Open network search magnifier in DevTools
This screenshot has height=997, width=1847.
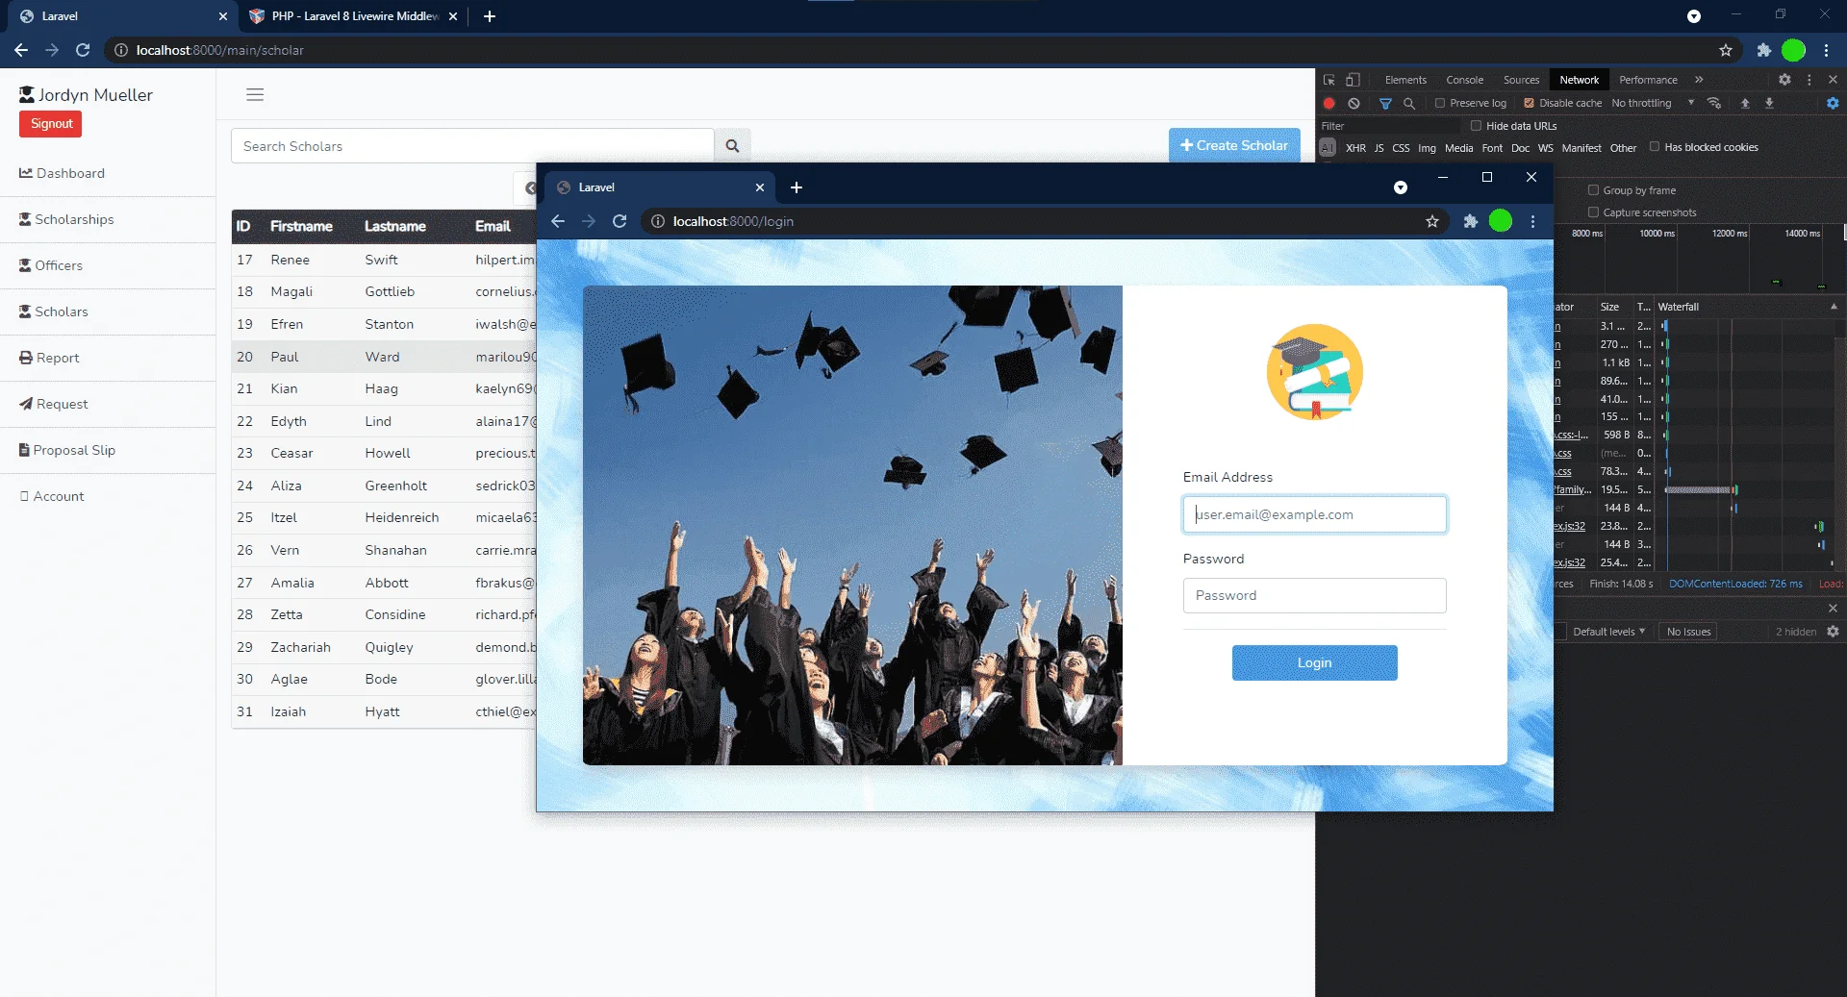(x=1409, y=103)
